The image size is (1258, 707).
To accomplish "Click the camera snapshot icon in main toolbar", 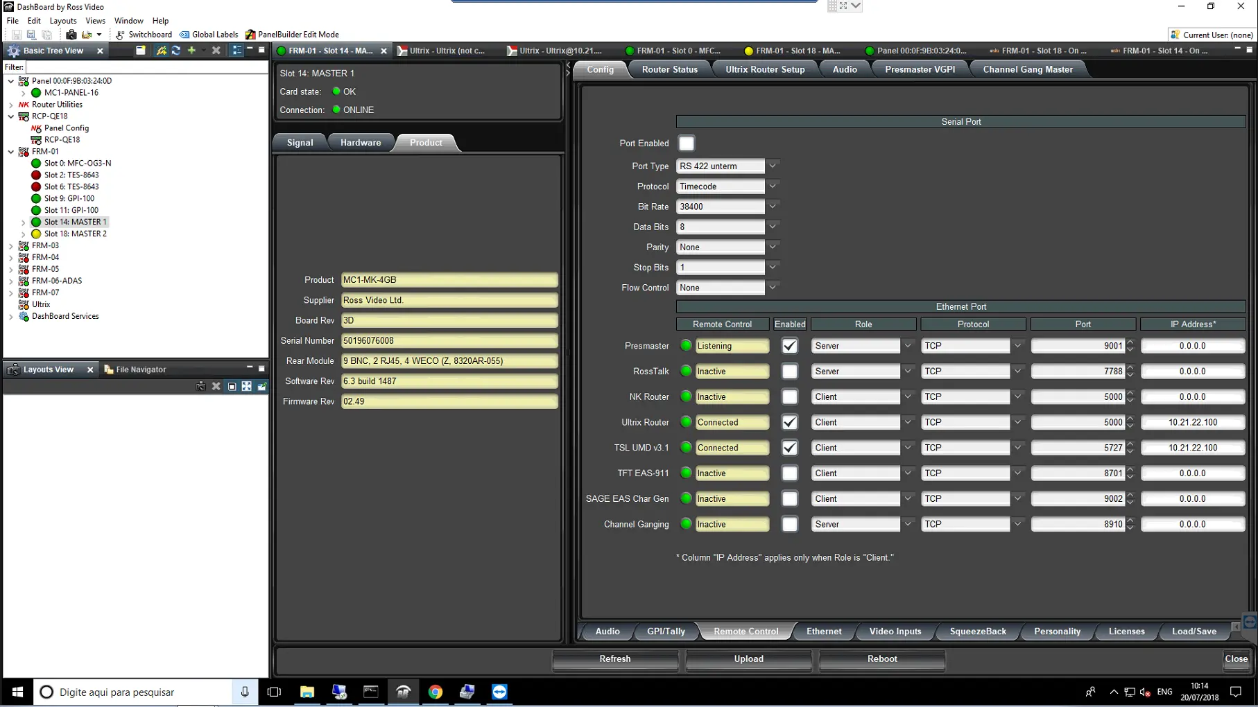I will click(x=71, y=35).
